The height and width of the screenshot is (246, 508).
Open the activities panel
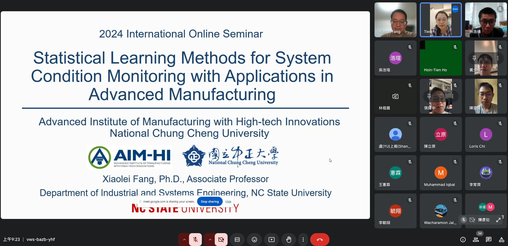[x=502, y=240]
